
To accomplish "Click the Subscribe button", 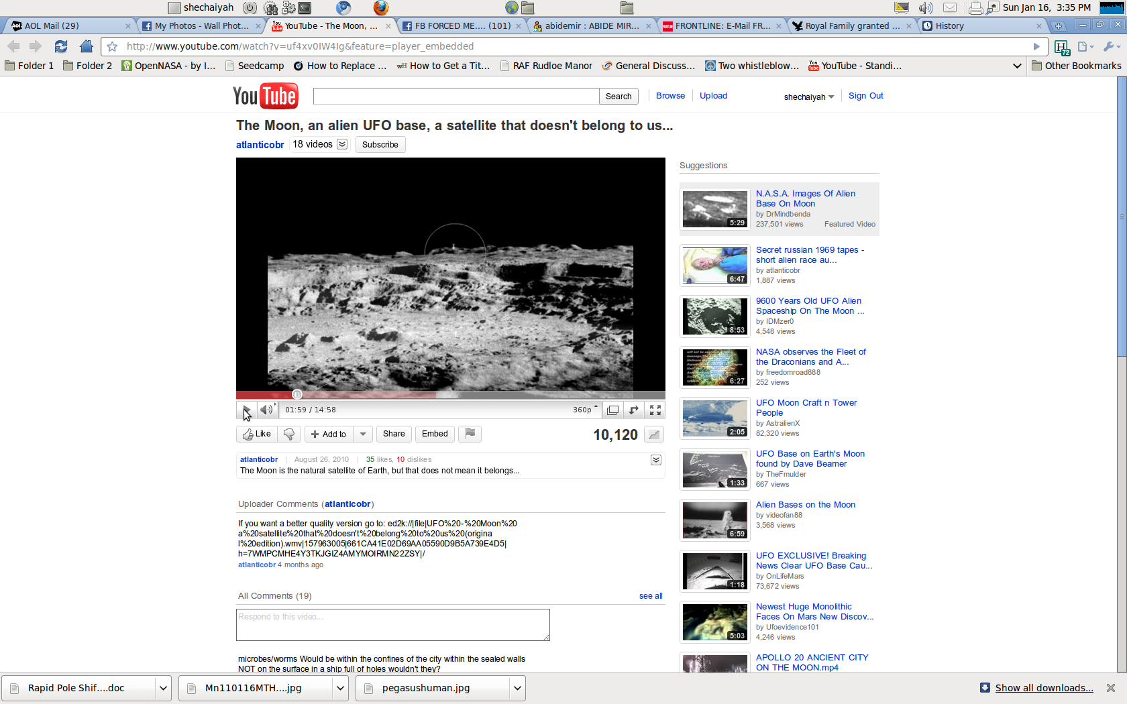I will tap(380, 144).
